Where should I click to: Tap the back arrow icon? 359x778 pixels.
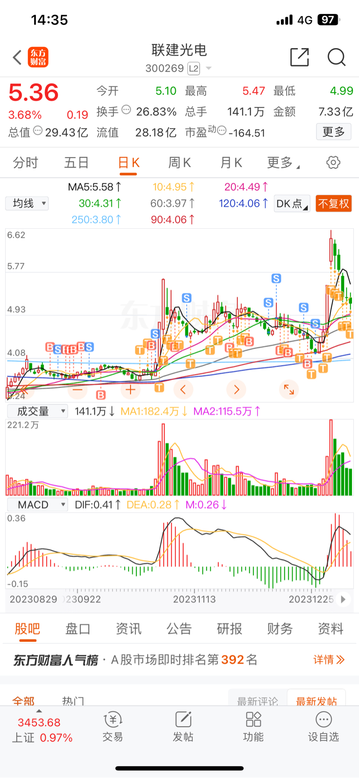click(x=17, y=58)
